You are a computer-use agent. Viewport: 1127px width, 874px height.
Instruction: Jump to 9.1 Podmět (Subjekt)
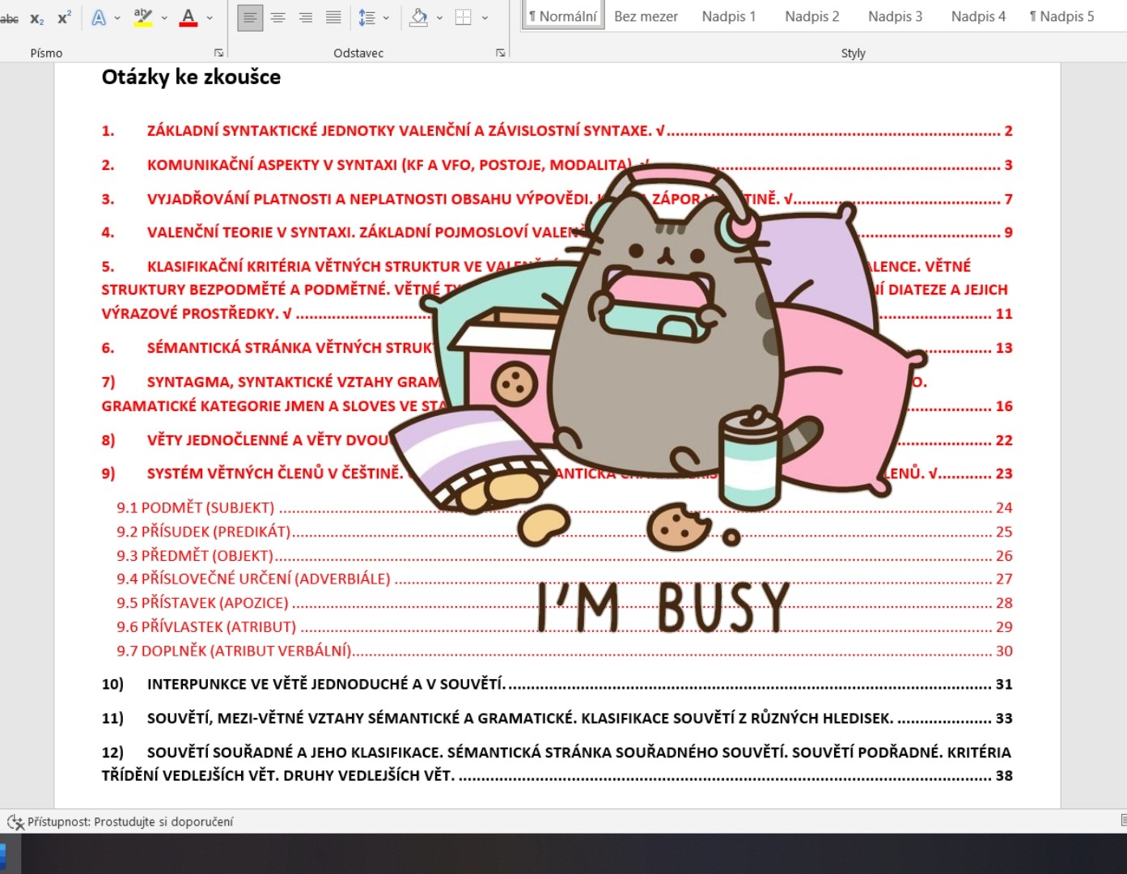click(564, 508)
